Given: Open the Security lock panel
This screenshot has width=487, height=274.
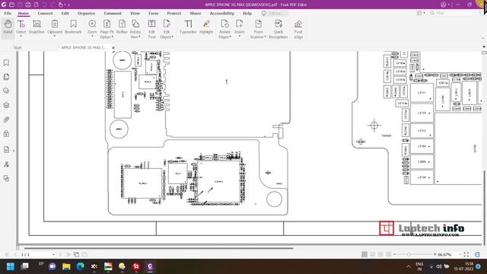Looking at the screenshot, I should point(6,134).
